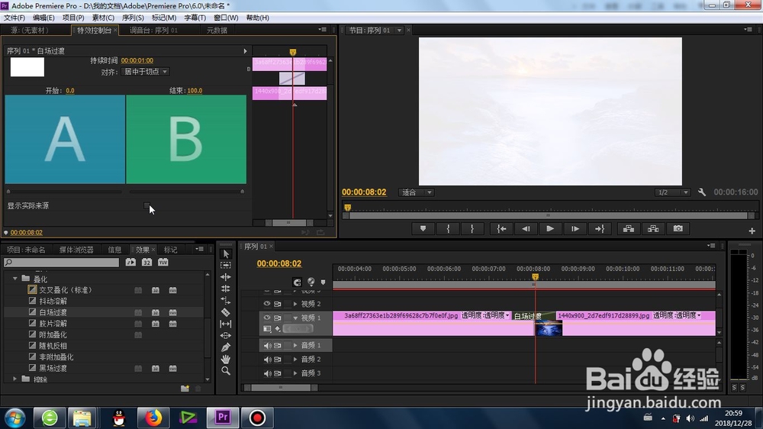The width and height of the screenshot is (763, 429).
Task: Expand Audio 3 track
Action: tap(295, 373)
